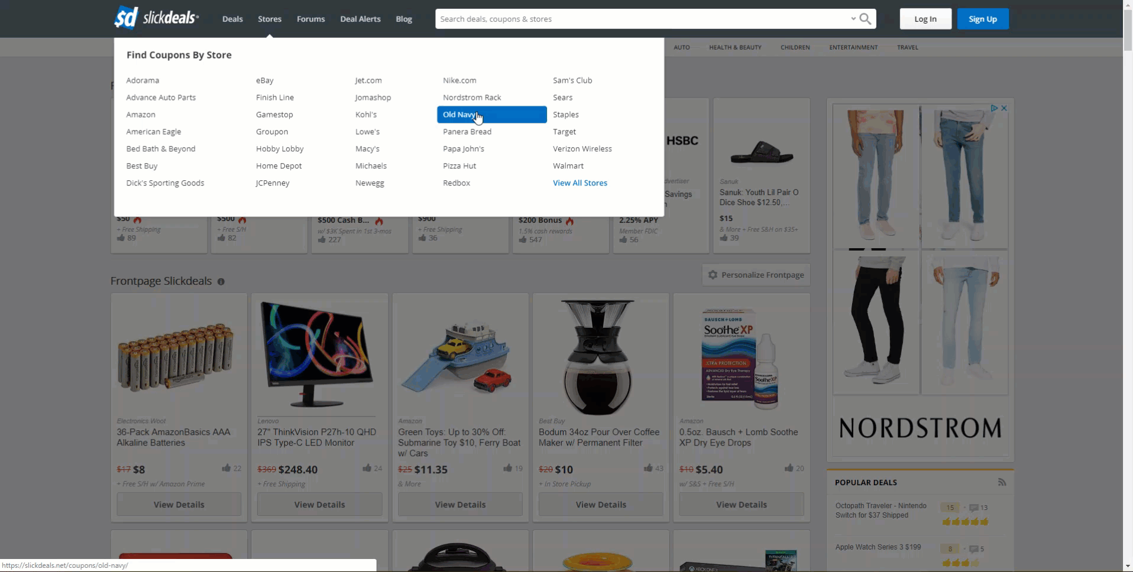The height and width of the screenshot is (572, 1133).
Task: Click thumbs up icon on Bodum deal
Action: pyautogui.click(x=648, y=468)
